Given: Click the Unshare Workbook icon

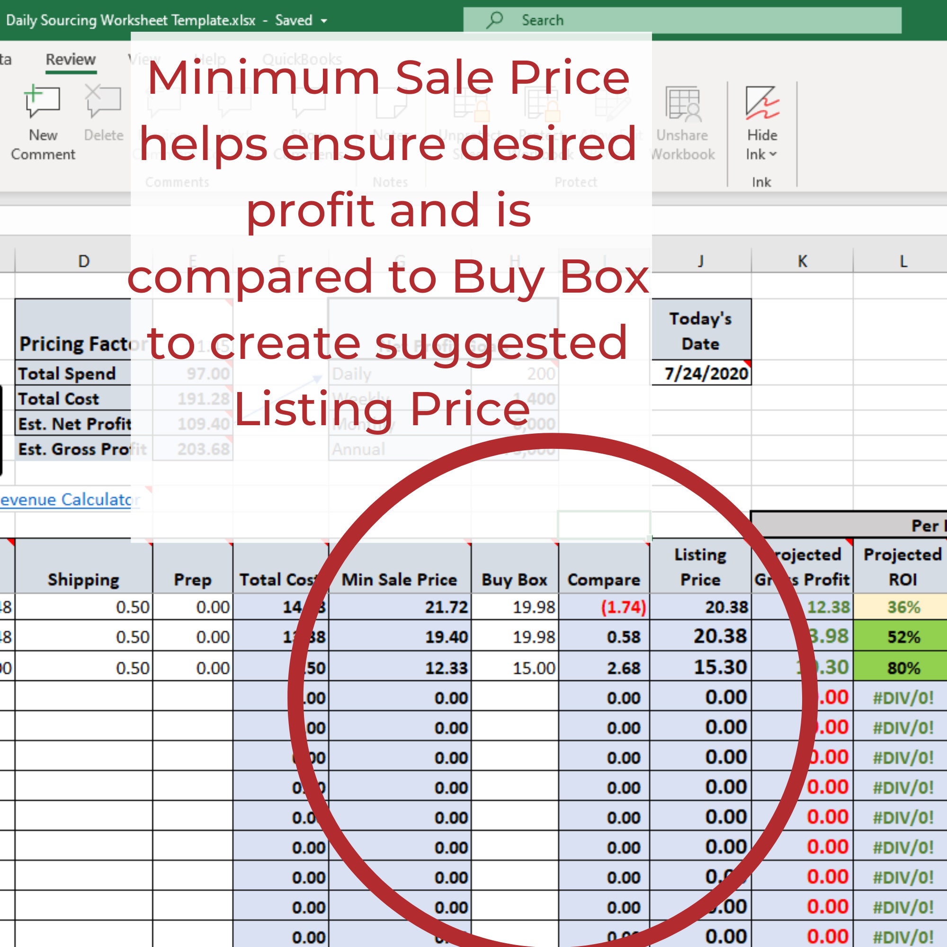Looking at the screenshot, I should (683, 103).
